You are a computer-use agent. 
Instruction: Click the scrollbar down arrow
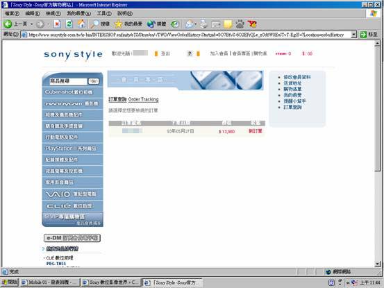coord(377,264)
